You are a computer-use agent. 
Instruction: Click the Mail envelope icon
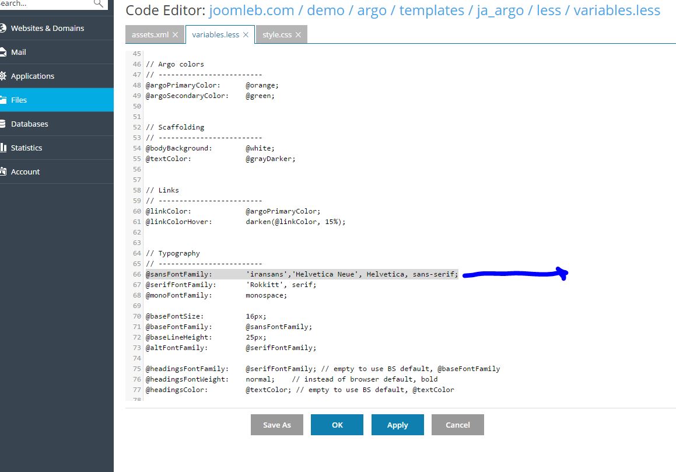click(x=3, y=52)
